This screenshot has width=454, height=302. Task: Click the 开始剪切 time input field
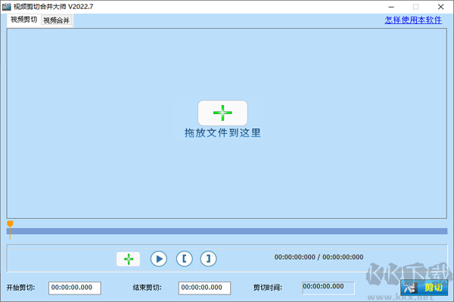coord(75,288)
